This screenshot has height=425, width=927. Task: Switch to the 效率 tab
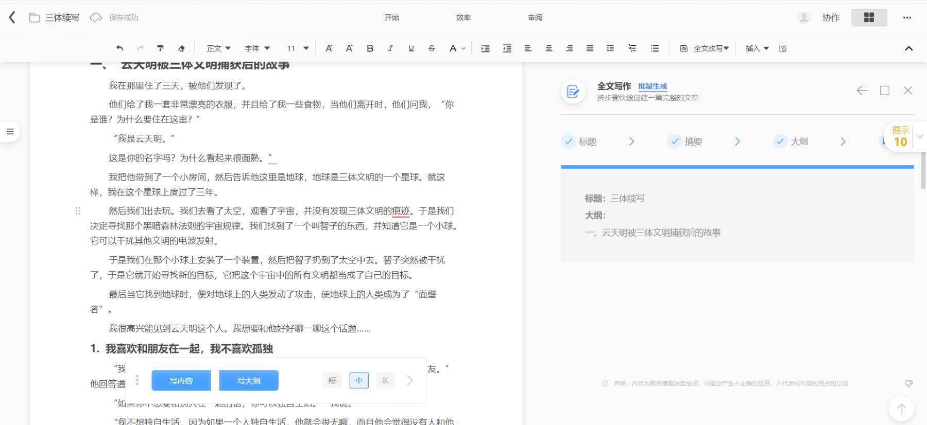[463, 17]
